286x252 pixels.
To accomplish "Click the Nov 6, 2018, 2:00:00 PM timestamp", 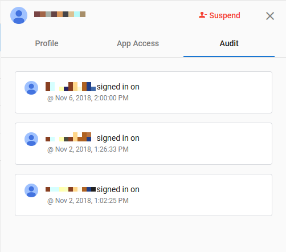I will [x=88, y=98].
